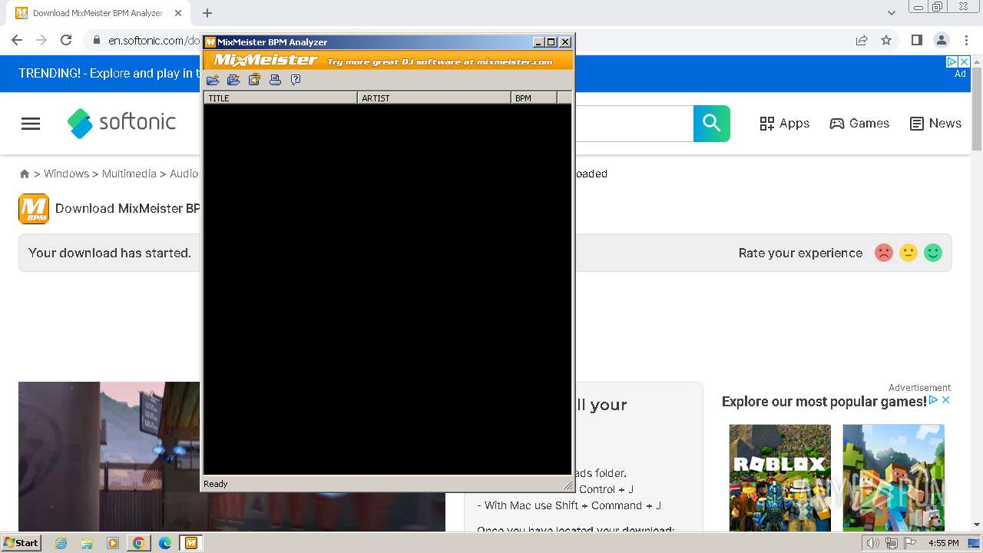Click the MixMeister title bar app icon
Image resolution: width=983 pixels, height=553 pixels.
click(x=210, y=42)
